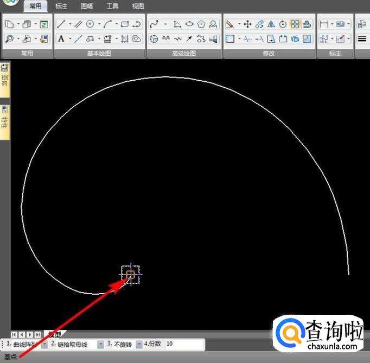Open the 不旋转 rotation dropdown

click(x=139, y=345)
